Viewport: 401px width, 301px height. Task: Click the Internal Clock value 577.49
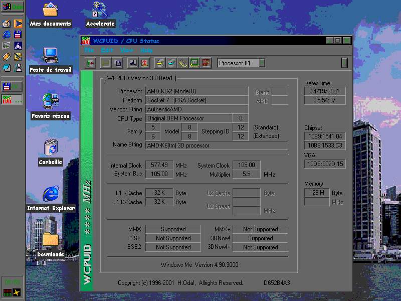point(159,165)
